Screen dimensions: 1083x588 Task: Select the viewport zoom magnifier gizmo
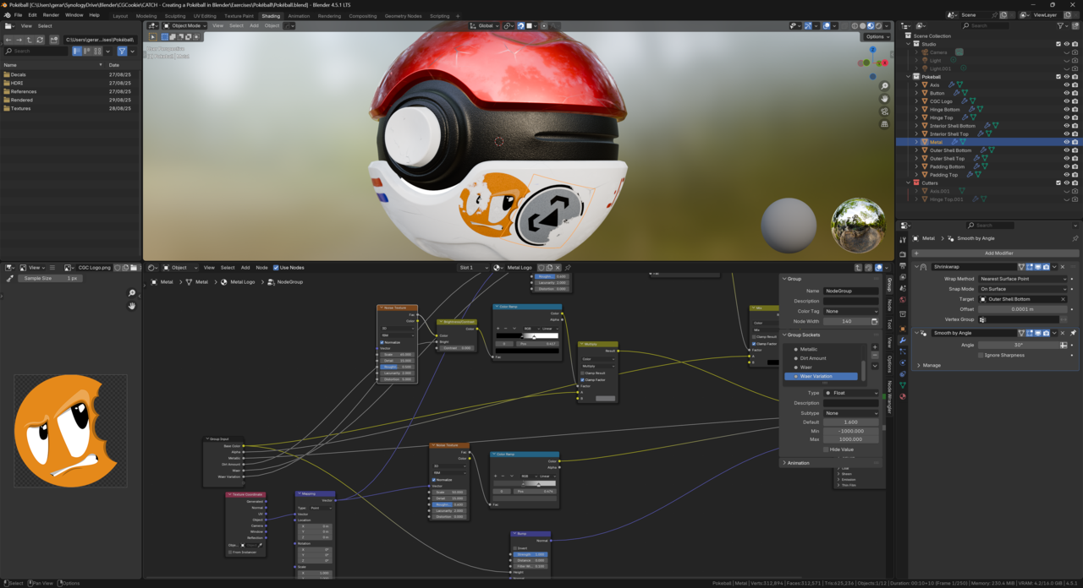click(x=884, y=86)
